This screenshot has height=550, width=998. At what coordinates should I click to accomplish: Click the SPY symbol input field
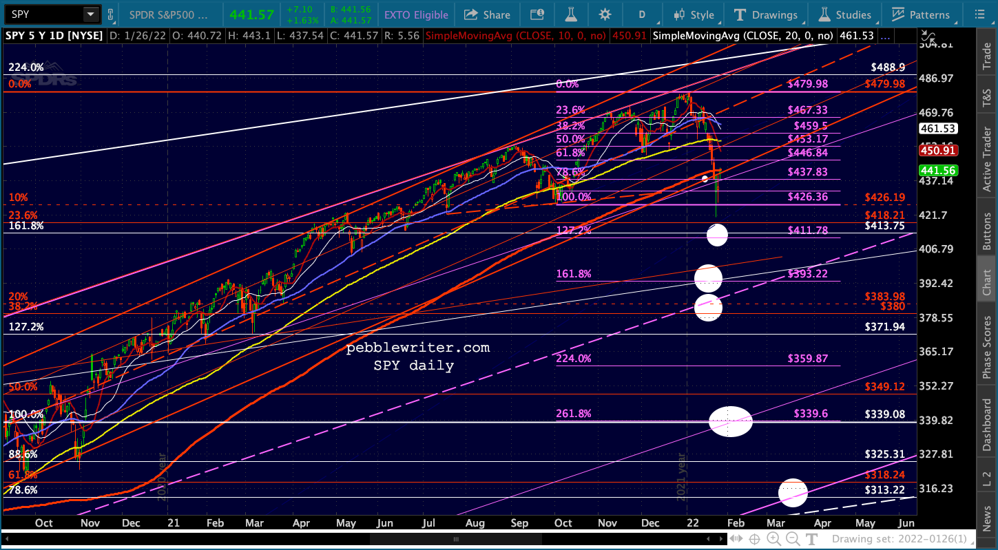click(x=43, y=14)
